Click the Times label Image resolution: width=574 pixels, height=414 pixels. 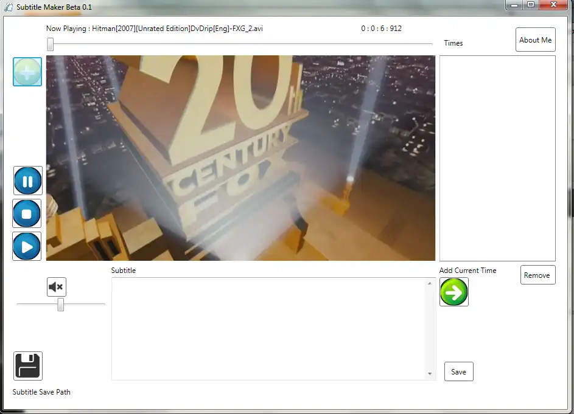tap(453, 43)
